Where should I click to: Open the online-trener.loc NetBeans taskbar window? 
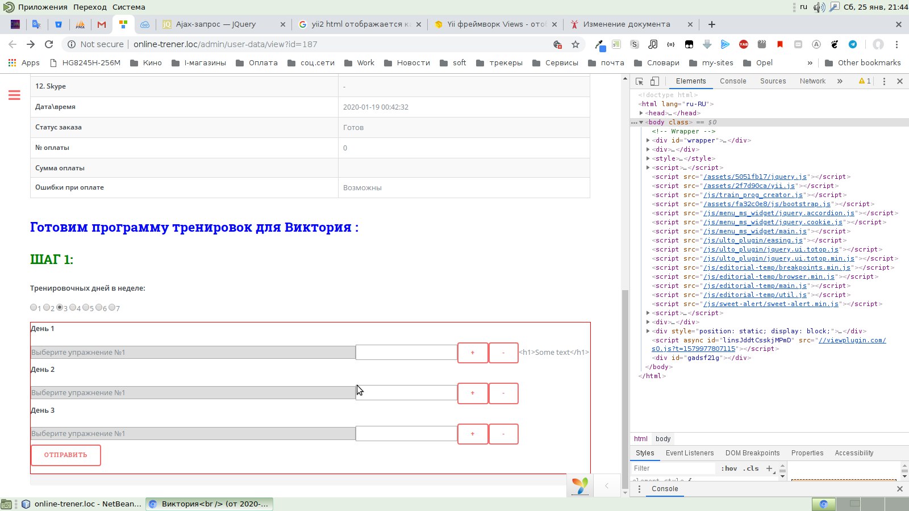tap(81, 504)
